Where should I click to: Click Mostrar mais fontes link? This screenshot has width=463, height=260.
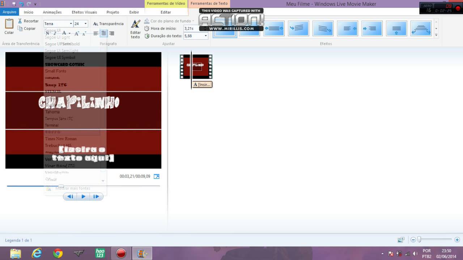click(73, 188)
